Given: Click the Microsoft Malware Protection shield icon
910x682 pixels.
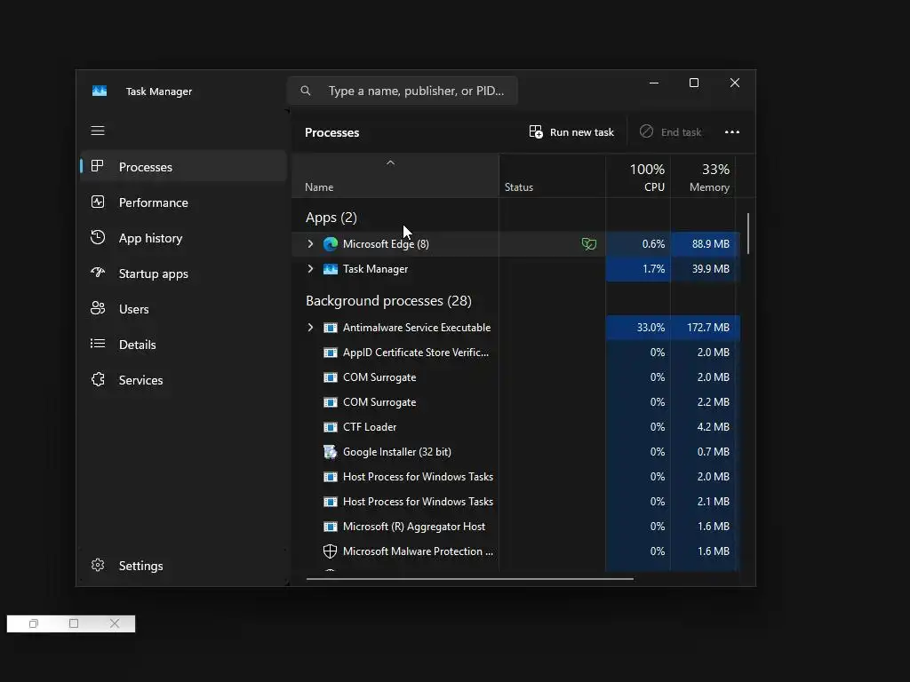Looking at the screenshot, I should pos(330,551).
